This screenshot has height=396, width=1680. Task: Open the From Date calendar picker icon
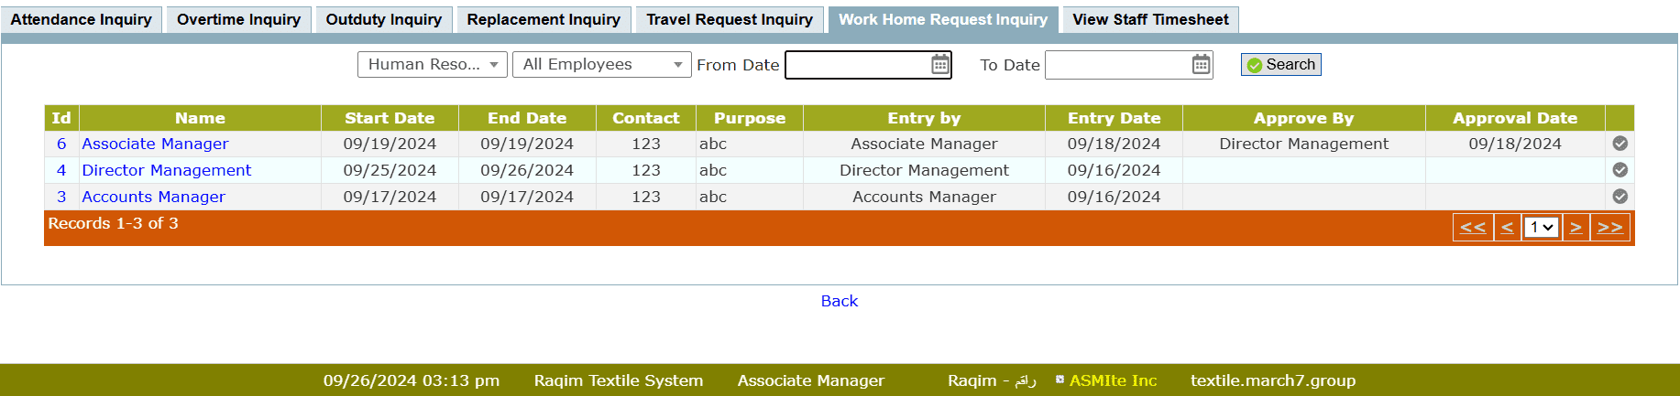pos(939,64)
